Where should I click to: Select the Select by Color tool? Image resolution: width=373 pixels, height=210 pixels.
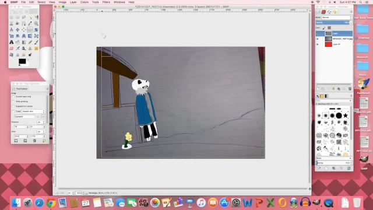point(36,17)
